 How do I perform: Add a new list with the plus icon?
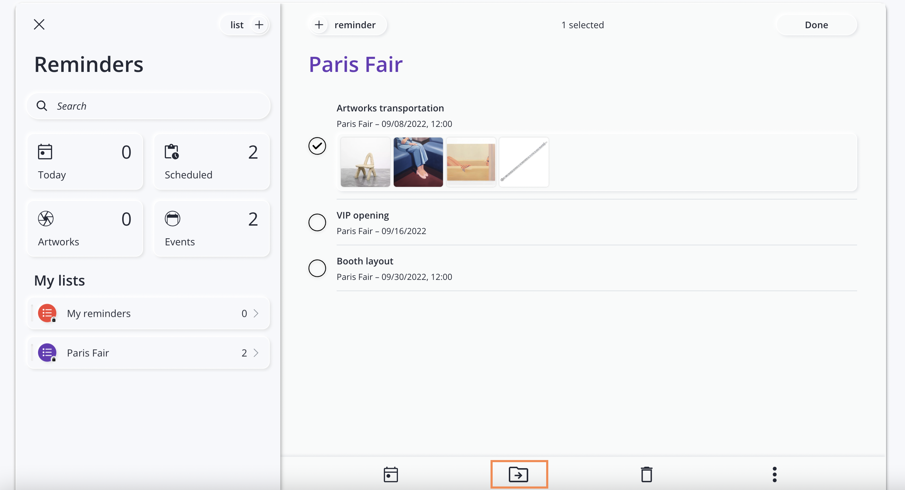tap(259, 25)
